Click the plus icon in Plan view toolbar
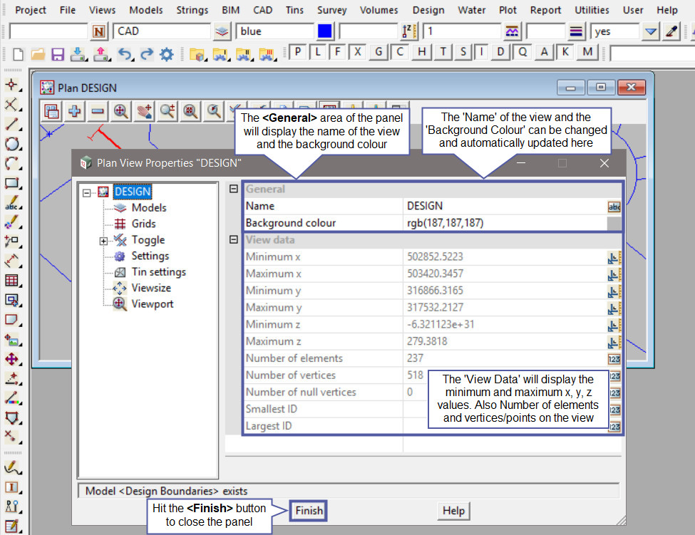Screen dimensions: 695x535 pos(74,110)
